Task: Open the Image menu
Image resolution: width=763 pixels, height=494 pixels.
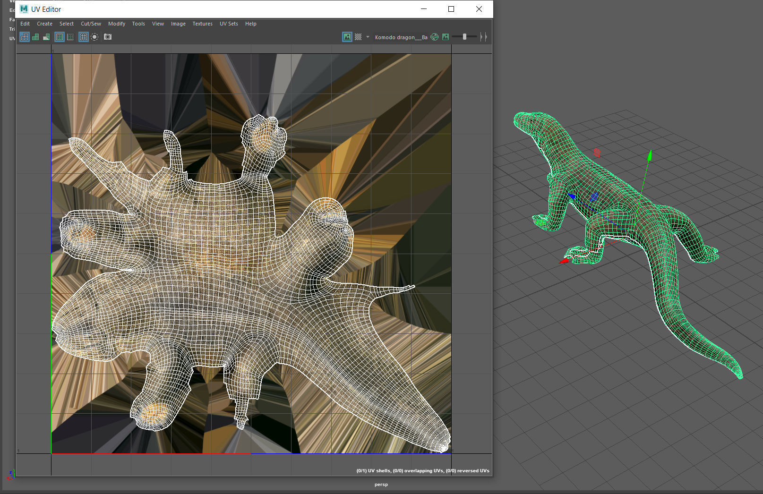Action: pos(178,24)
